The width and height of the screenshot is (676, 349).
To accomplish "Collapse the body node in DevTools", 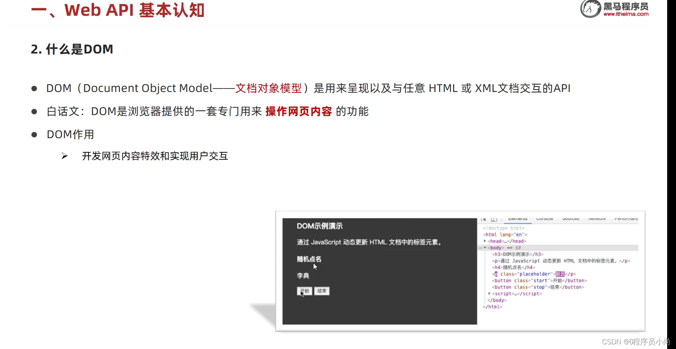I will click(485, 248).
